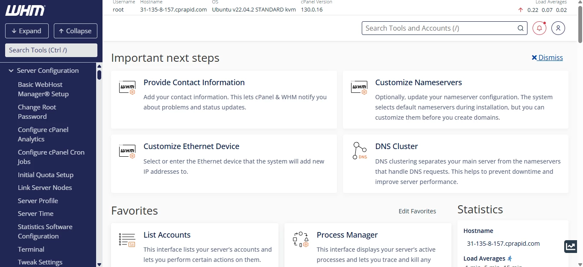Open Server Profile from sidebar
Image resolution: width=583 pixels, height=267 pixels.
point(38,201)
